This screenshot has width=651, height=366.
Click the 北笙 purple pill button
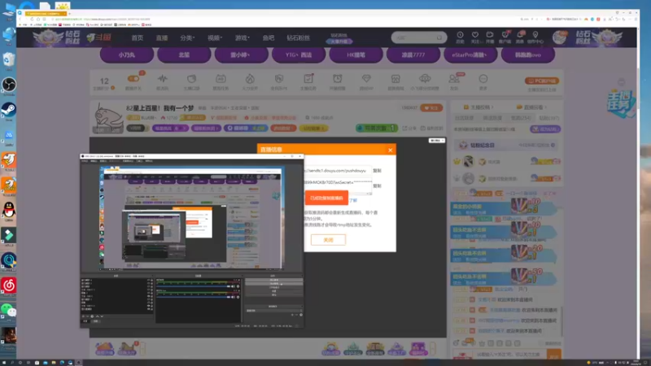(184, 54)
